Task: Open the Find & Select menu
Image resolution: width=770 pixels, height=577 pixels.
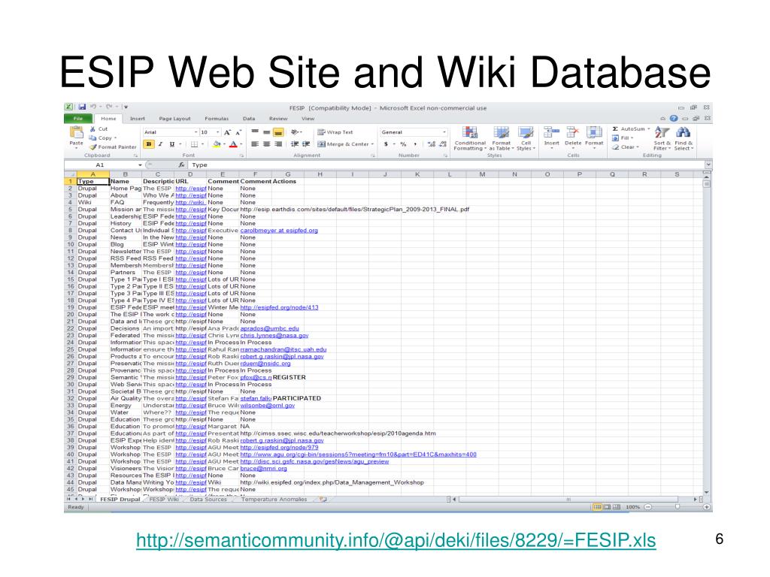Action: click(683, 139)
